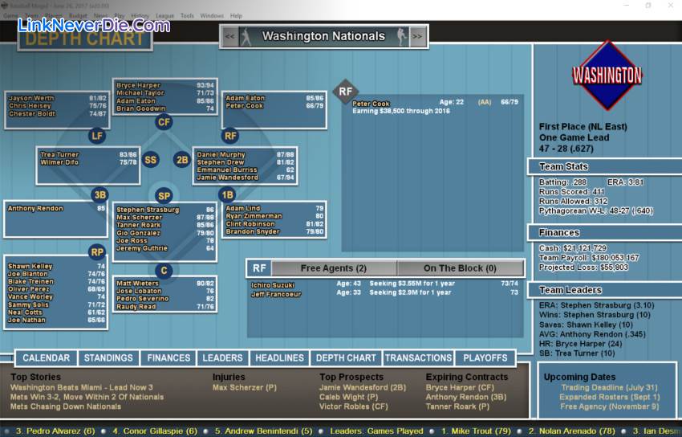
Task: Open the Tools menu
Action: click(x=187, y=15)
